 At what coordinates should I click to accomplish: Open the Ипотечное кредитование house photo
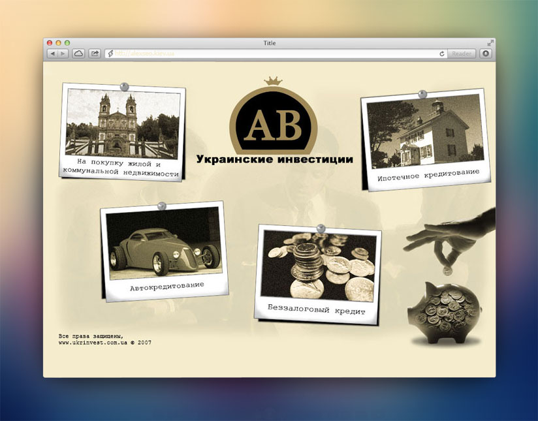(424, 134)
